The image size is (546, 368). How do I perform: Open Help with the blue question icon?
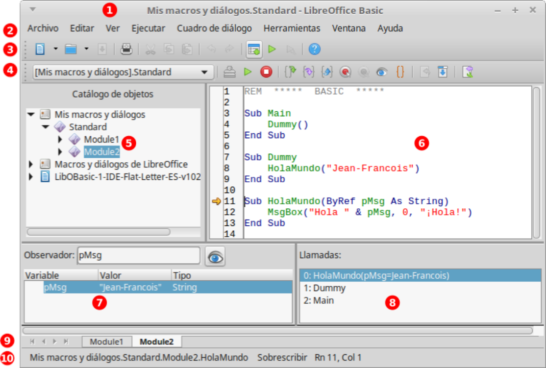(315, 49)
